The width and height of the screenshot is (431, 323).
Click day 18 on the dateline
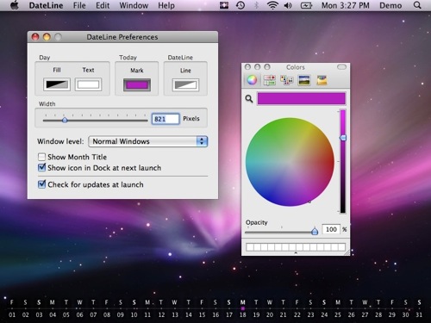click(243, 314)
